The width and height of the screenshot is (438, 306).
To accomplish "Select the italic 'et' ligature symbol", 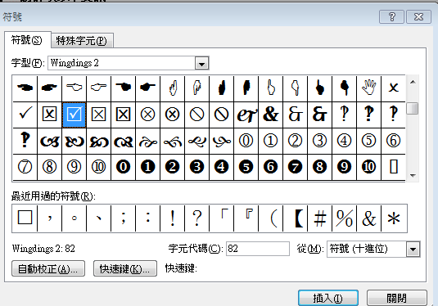I will [246, 115].
